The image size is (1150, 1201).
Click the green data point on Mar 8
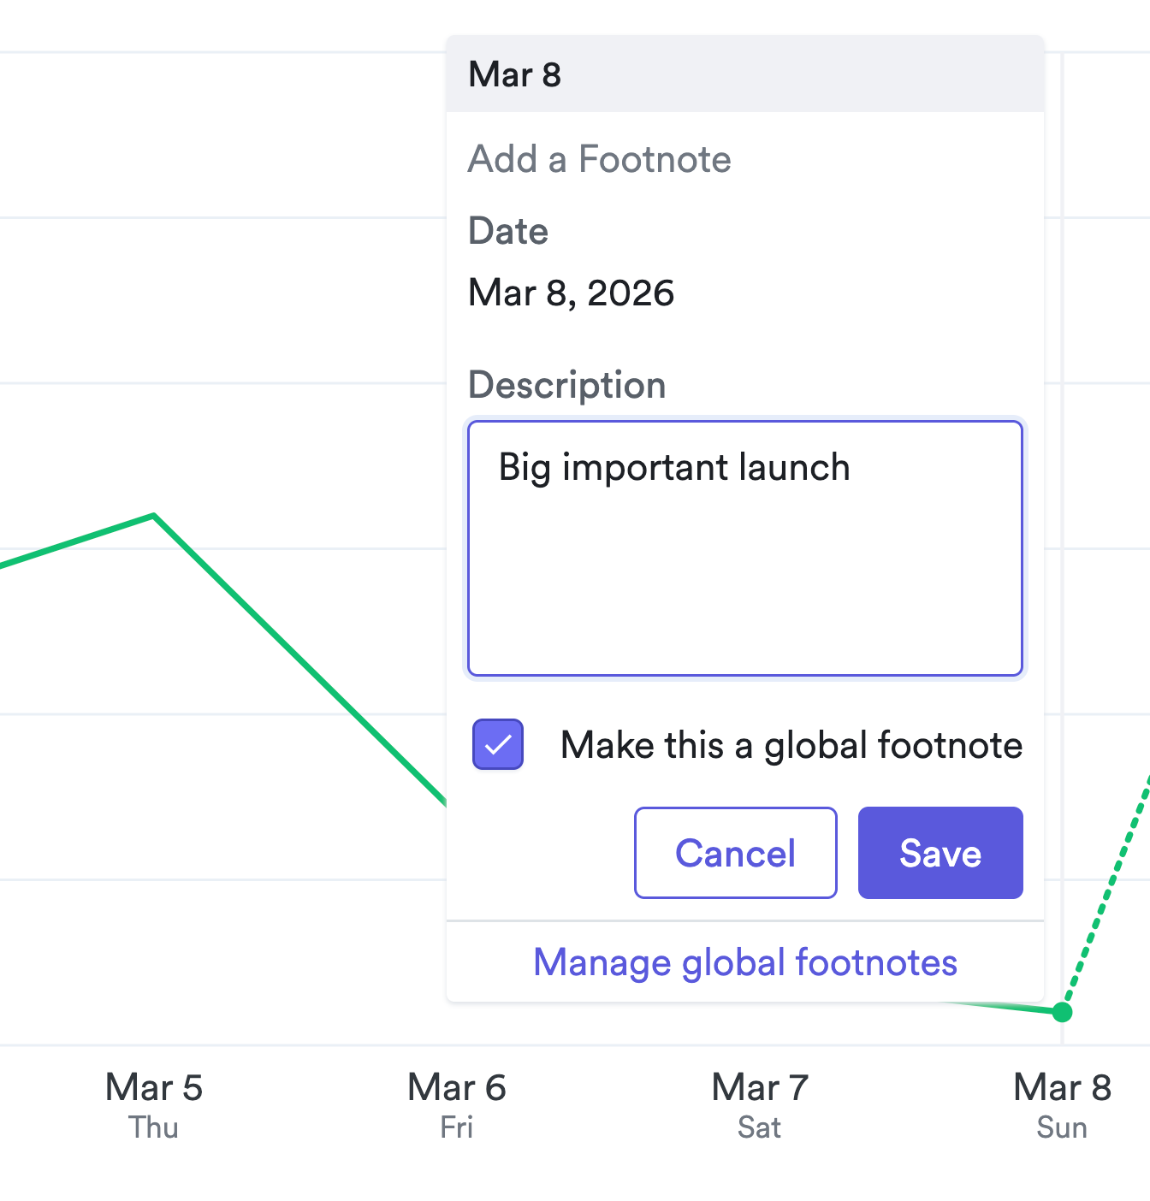click(x=1062, y=1012)
